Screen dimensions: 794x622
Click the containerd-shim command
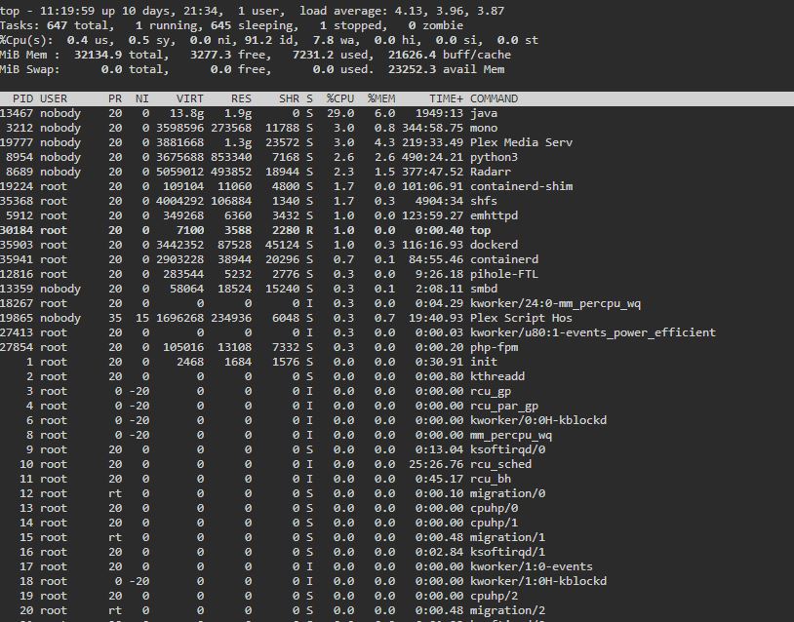522,187
